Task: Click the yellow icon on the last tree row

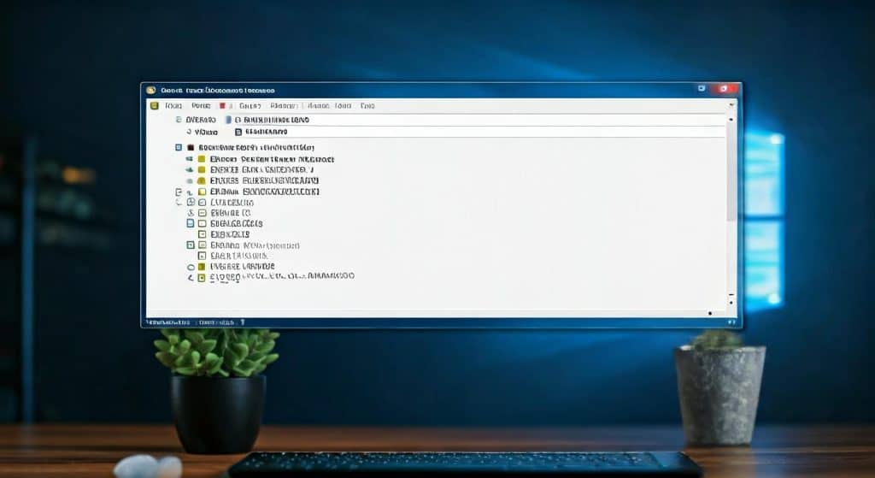Action: (x=202, y=277)
